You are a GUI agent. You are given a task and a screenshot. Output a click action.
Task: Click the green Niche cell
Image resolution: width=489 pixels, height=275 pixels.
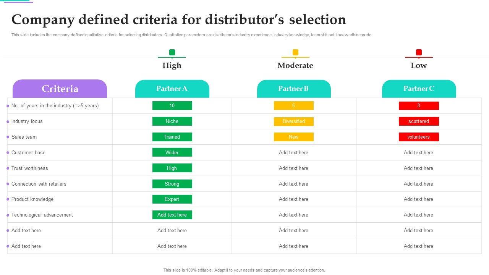(172, 121)
